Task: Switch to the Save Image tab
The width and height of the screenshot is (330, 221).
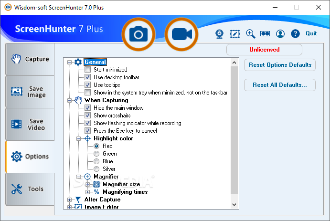Action: click(30, 92)
